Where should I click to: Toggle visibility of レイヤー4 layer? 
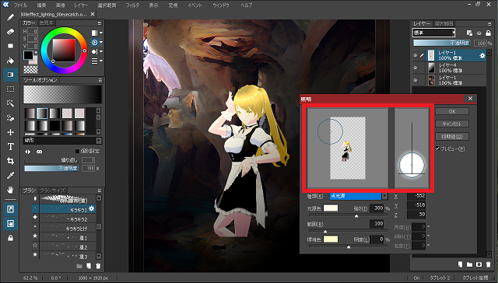point(415,68)
